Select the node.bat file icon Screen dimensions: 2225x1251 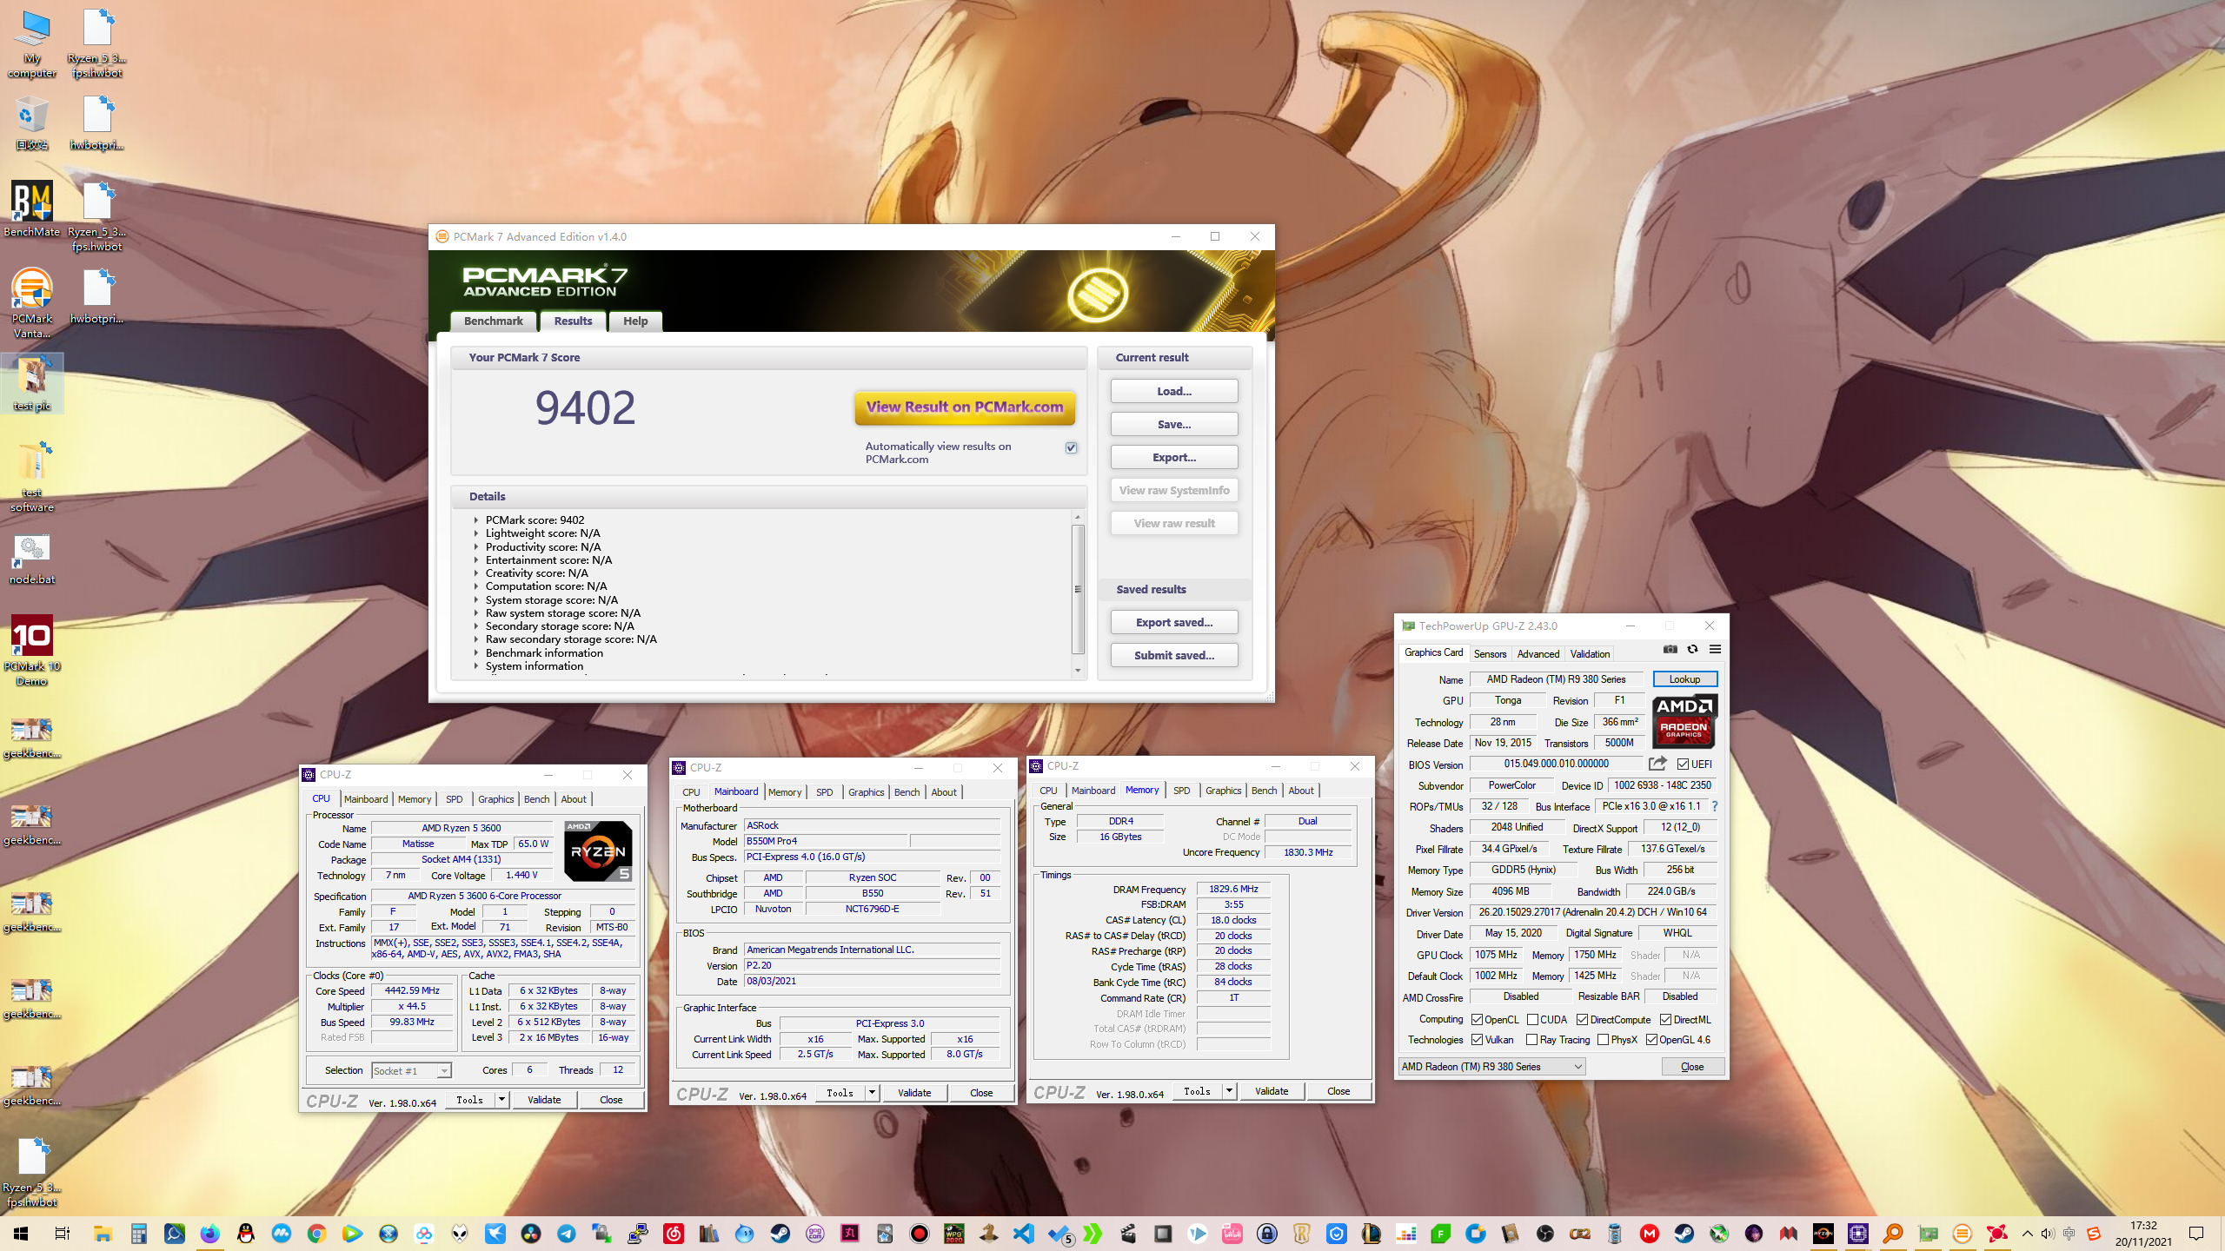coord(32,559)
